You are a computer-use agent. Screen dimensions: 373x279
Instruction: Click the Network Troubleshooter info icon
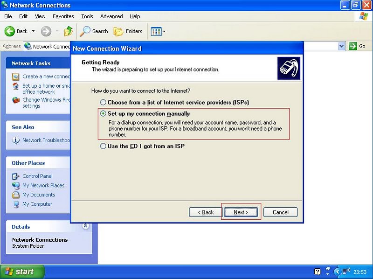coord(16,140)
